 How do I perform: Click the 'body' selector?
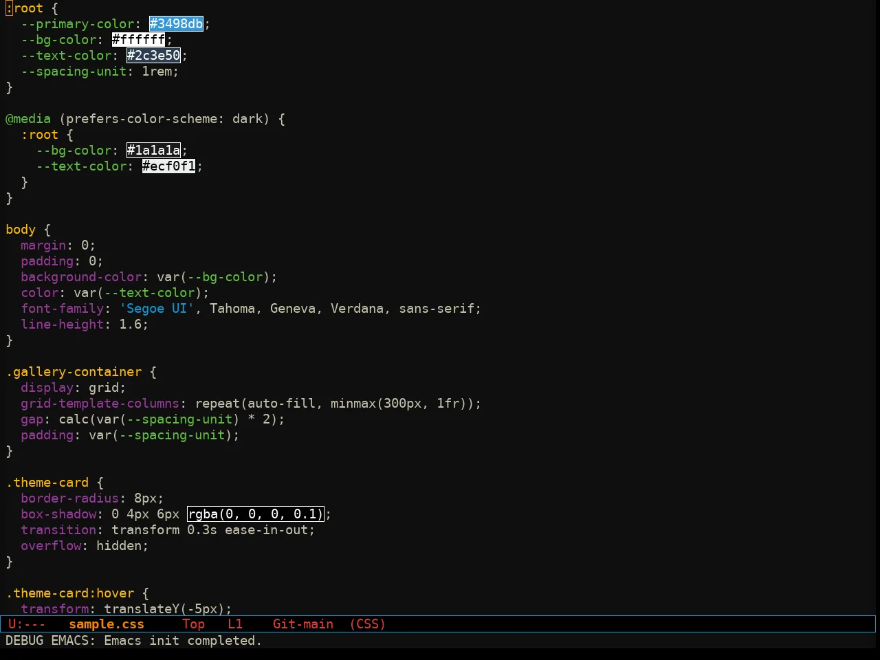(21, 230)
